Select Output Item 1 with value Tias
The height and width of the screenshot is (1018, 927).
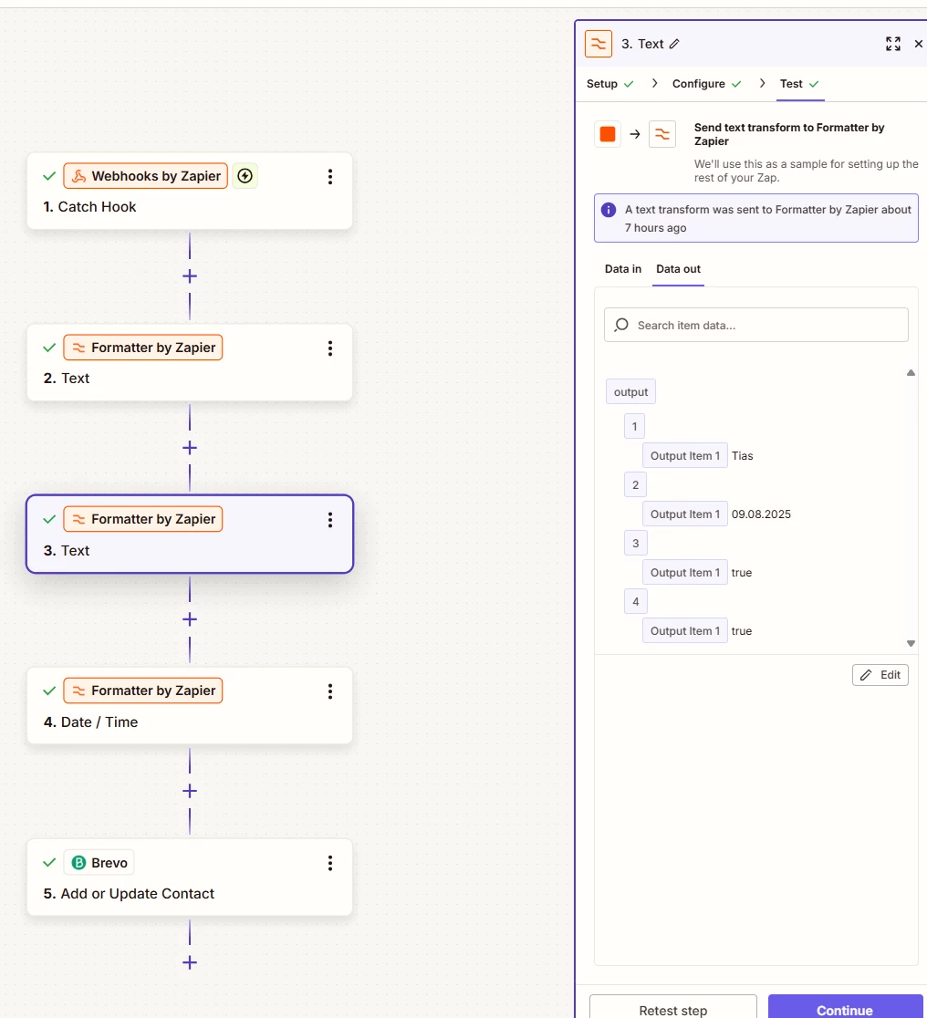[684, 456]
